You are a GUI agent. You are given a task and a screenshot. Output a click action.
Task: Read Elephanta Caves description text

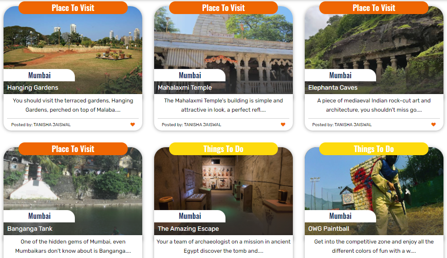[x=374, y=105]
